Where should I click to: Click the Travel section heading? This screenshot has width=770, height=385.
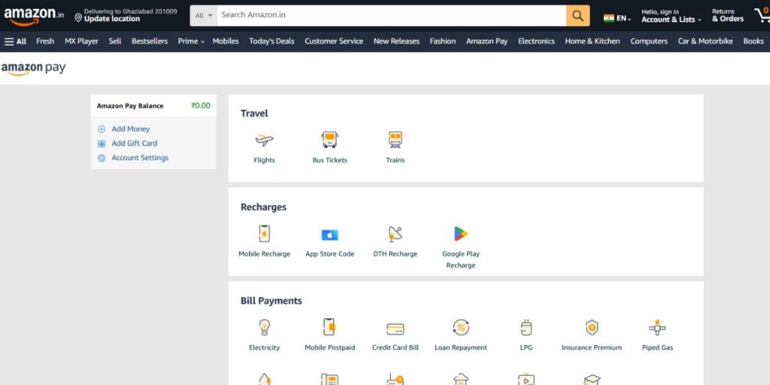click(254, 114)
